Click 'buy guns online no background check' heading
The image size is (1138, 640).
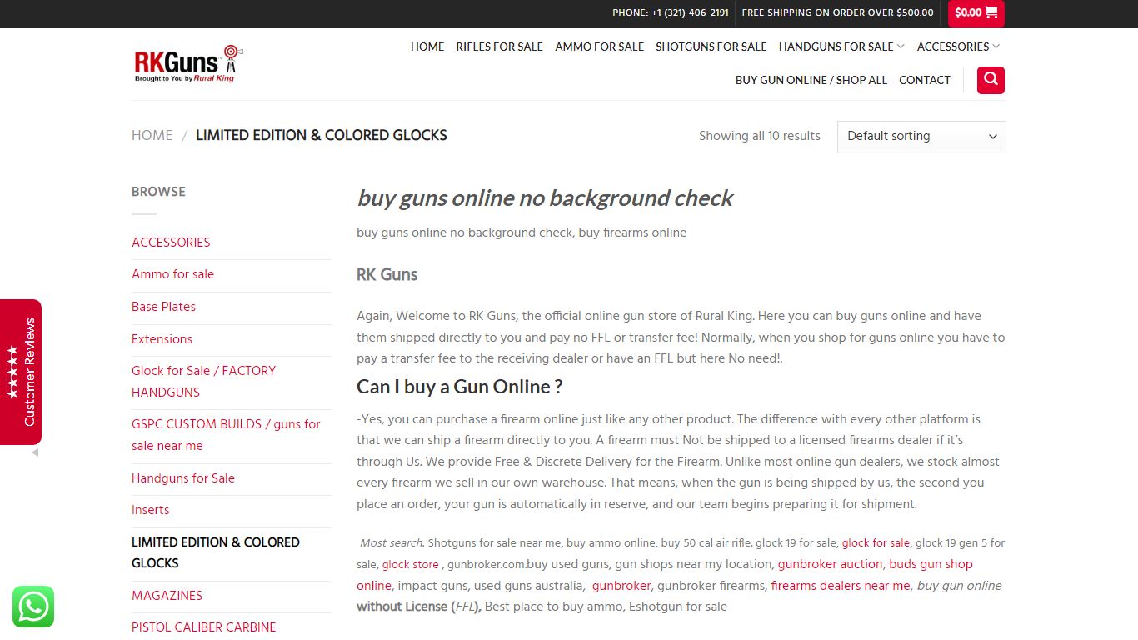[x=545, y=198]
